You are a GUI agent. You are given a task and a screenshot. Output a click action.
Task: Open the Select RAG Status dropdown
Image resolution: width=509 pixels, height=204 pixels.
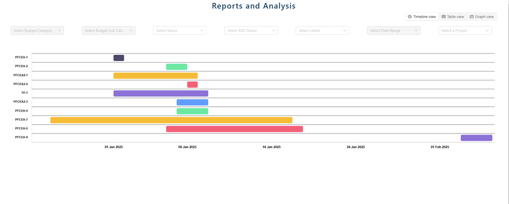click(x=251, y=30)
